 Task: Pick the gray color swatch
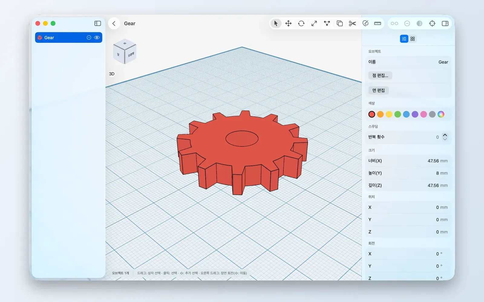coord(432,114)
